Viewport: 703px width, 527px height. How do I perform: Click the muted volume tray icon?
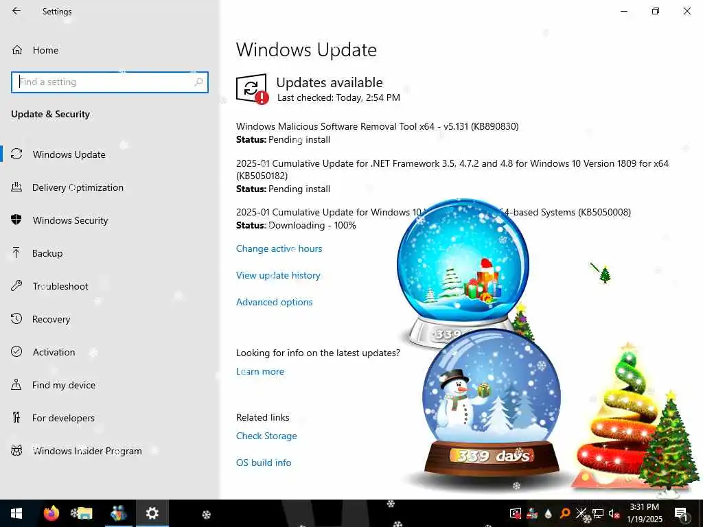614,513
